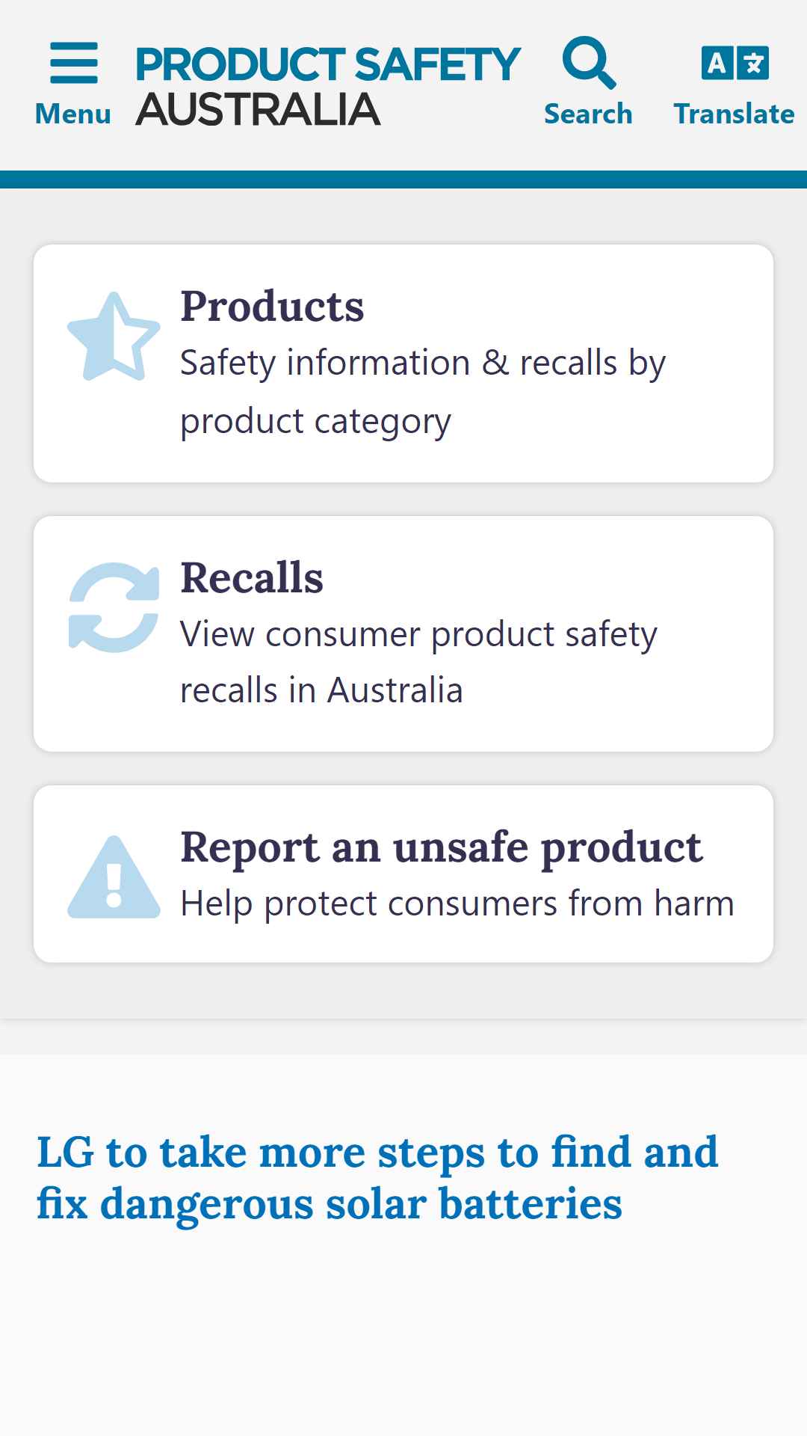Click the half-star Products icon

click(x=114, y=337)
